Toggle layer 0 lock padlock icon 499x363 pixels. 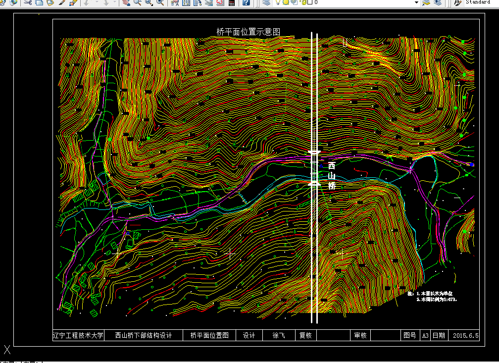(303, 2)
